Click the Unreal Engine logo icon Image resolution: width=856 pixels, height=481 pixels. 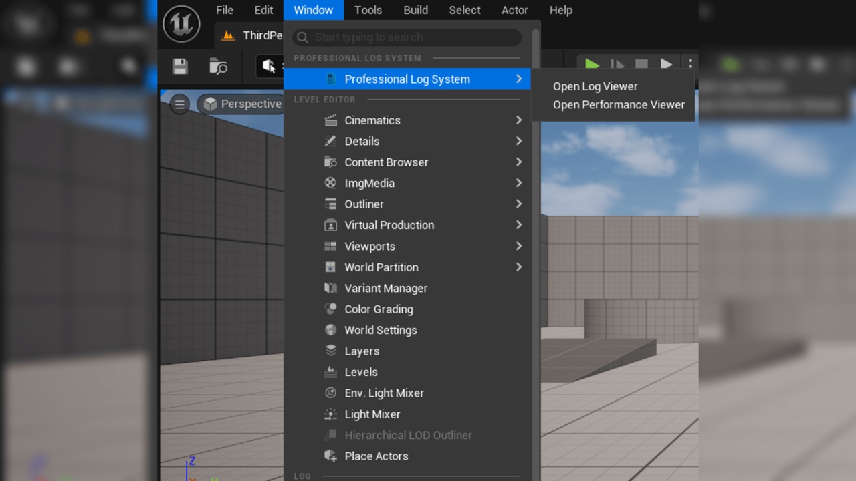point(181,23)
